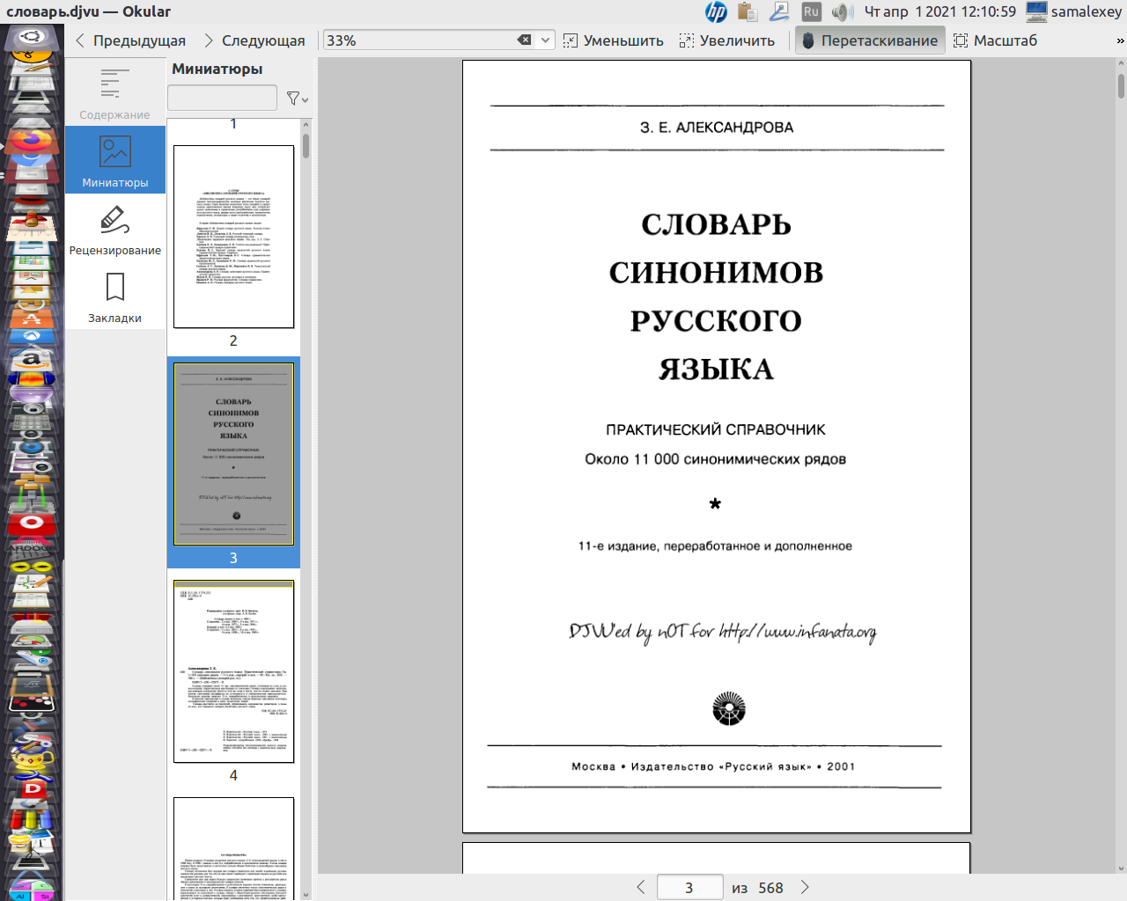Select the page 3 thumbnail

click(x=233, y=454)
